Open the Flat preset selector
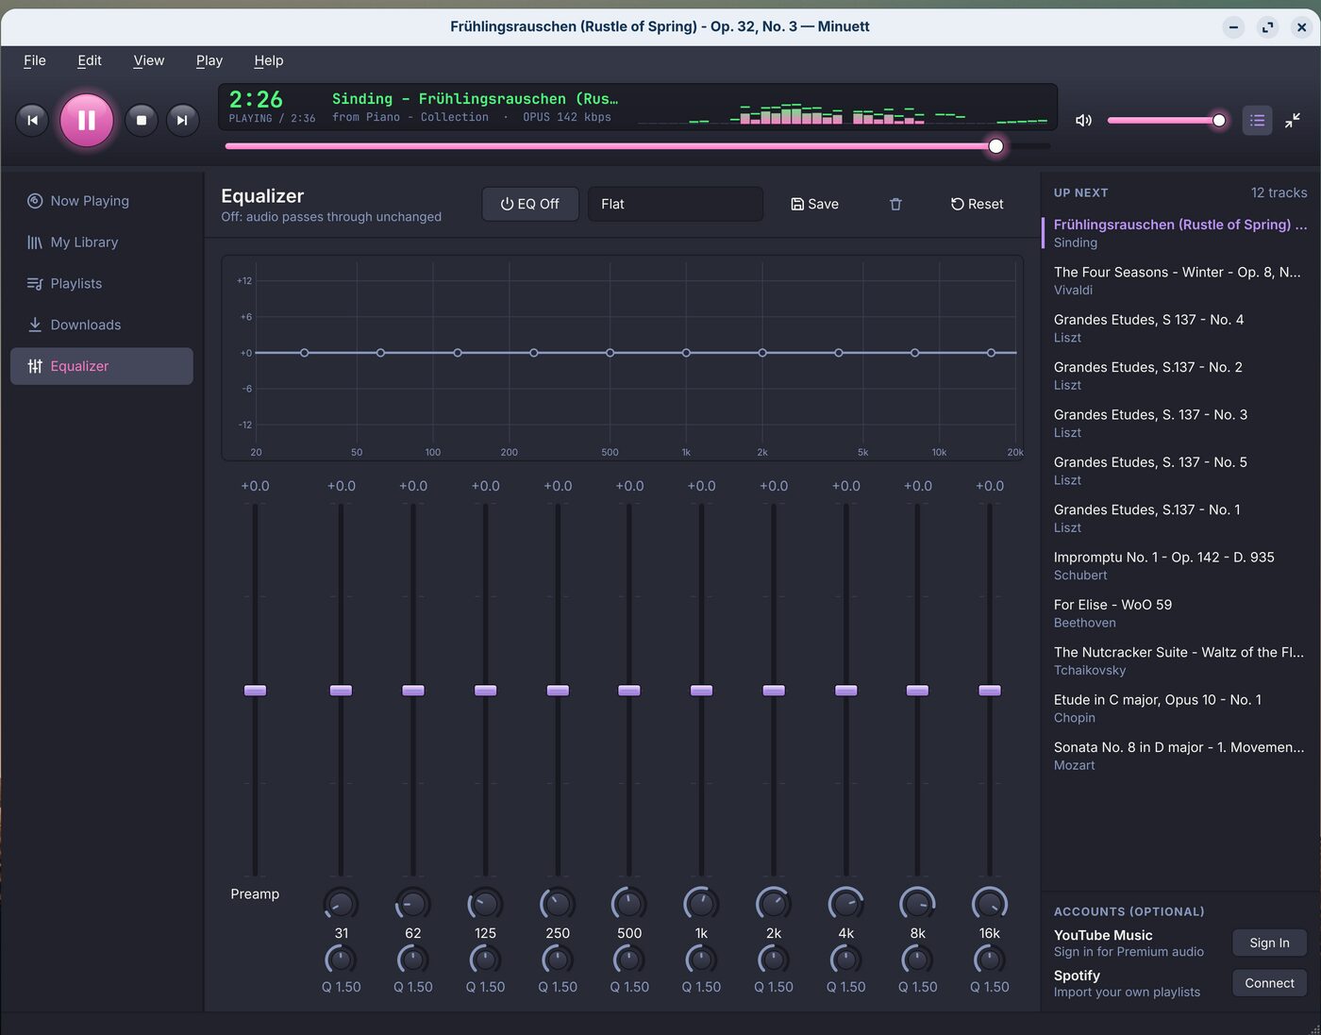The image size is (1321, 1035). click(x=676, y=204)
